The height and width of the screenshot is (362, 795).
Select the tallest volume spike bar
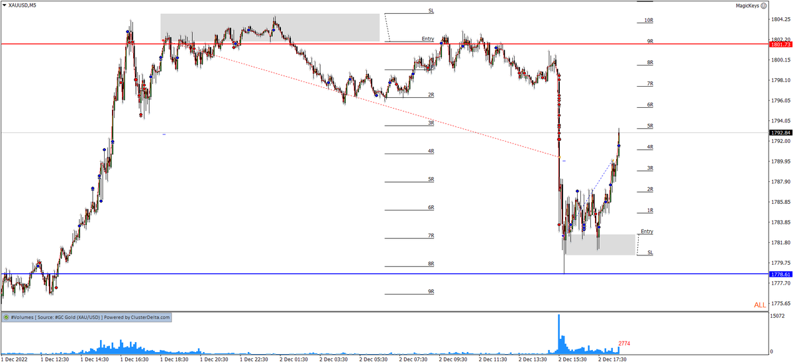click(x=558, y=334)
